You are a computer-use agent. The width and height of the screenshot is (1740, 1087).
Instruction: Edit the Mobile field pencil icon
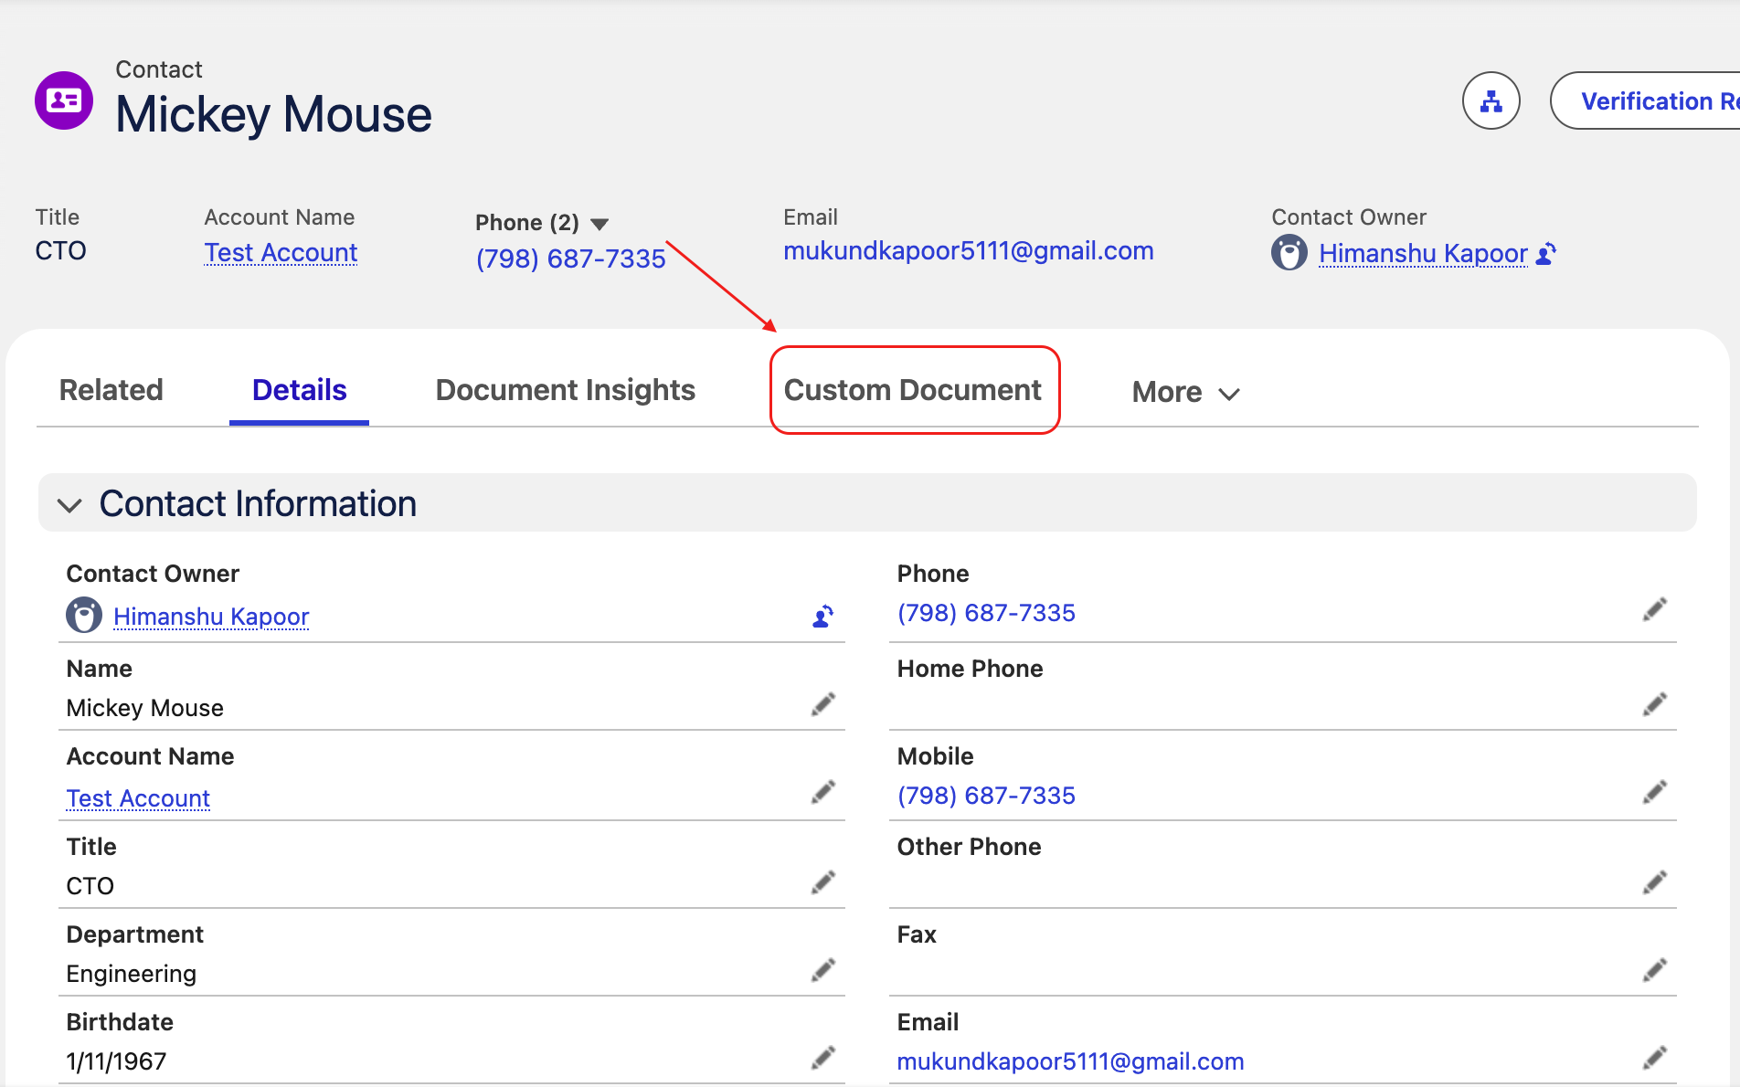point(1655,792)
